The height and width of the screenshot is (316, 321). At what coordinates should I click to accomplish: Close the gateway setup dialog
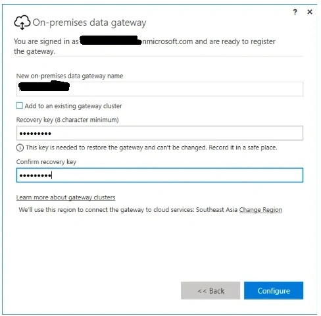310,12
